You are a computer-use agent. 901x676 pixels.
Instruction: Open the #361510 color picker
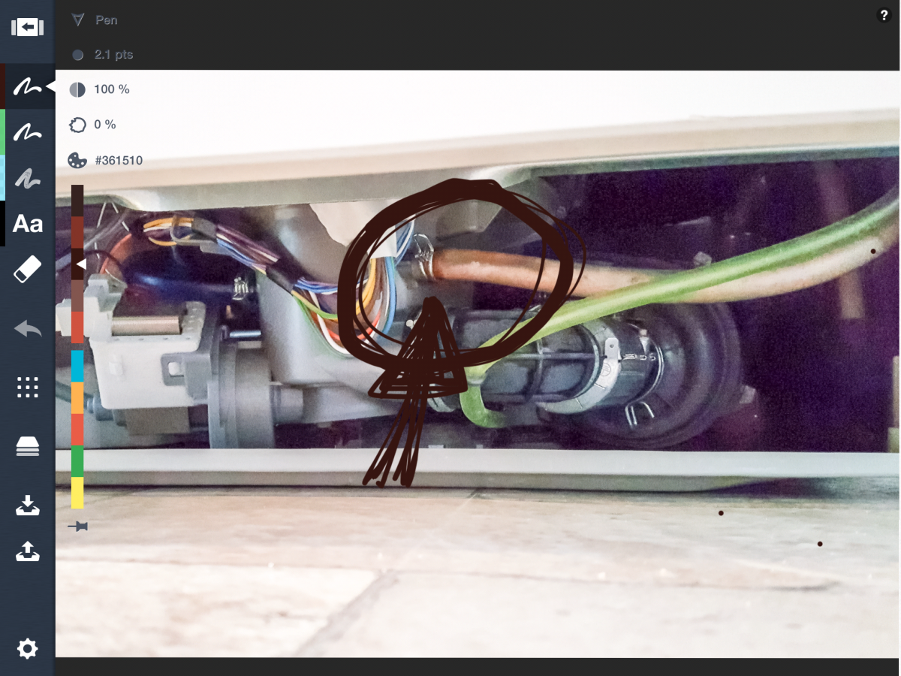[x=105, y=160]
